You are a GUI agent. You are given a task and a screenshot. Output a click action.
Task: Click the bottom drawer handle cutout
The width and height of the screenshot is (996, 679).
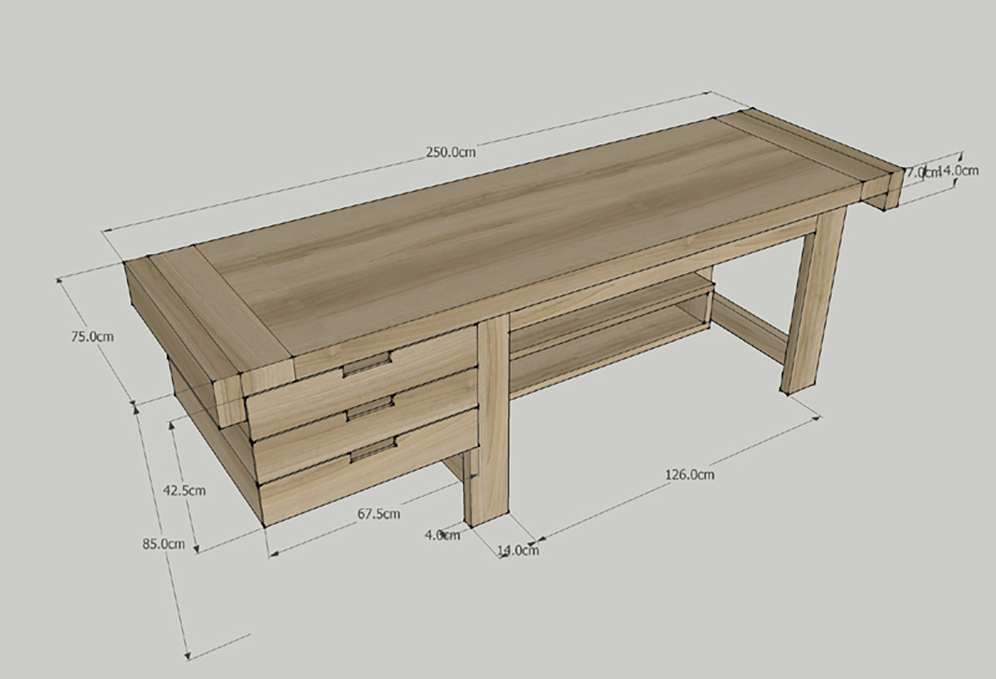point(372,450)
